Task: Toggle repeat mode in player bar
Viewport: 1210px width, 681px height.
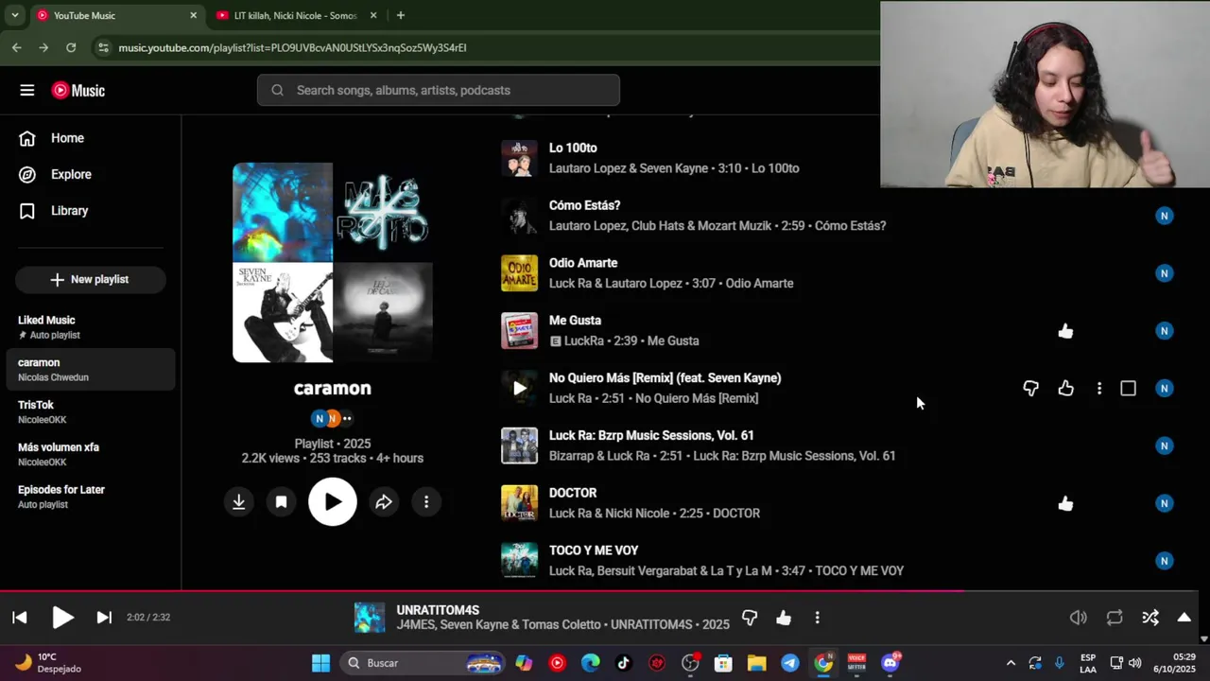Action: pos(1115,618)
